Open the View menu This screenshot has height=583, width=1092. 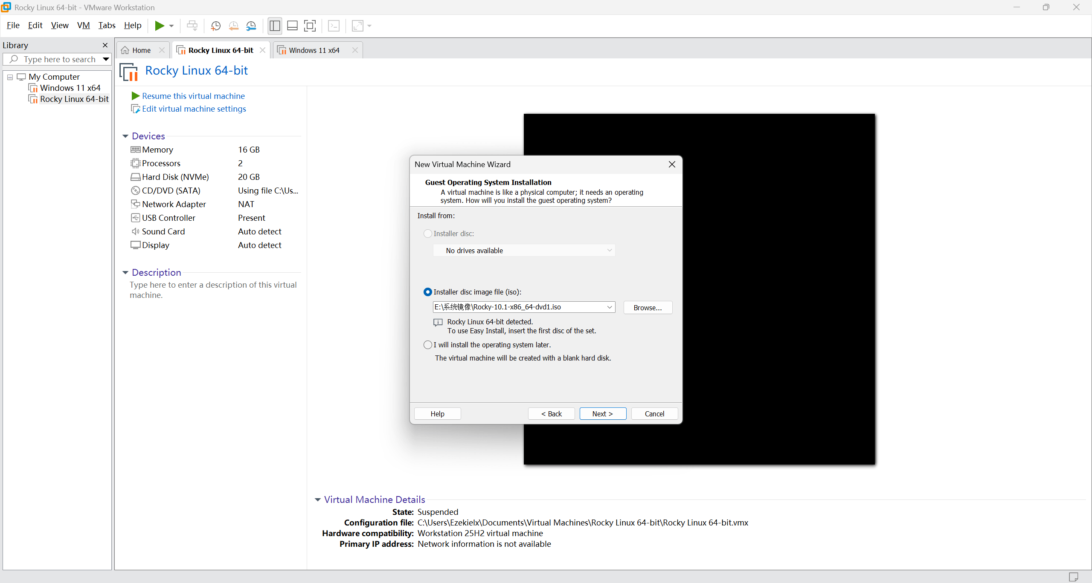click(x=60, y=26)
